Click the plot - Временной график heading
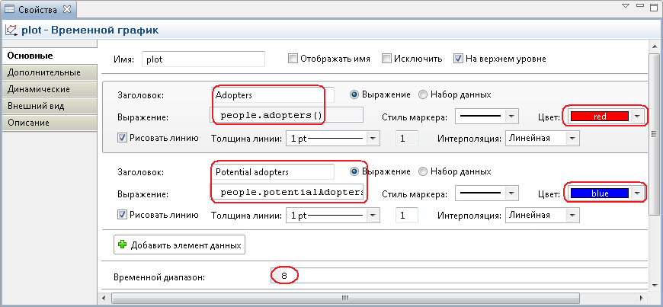This screenshot has width=663, height=307. click(90, 30)
